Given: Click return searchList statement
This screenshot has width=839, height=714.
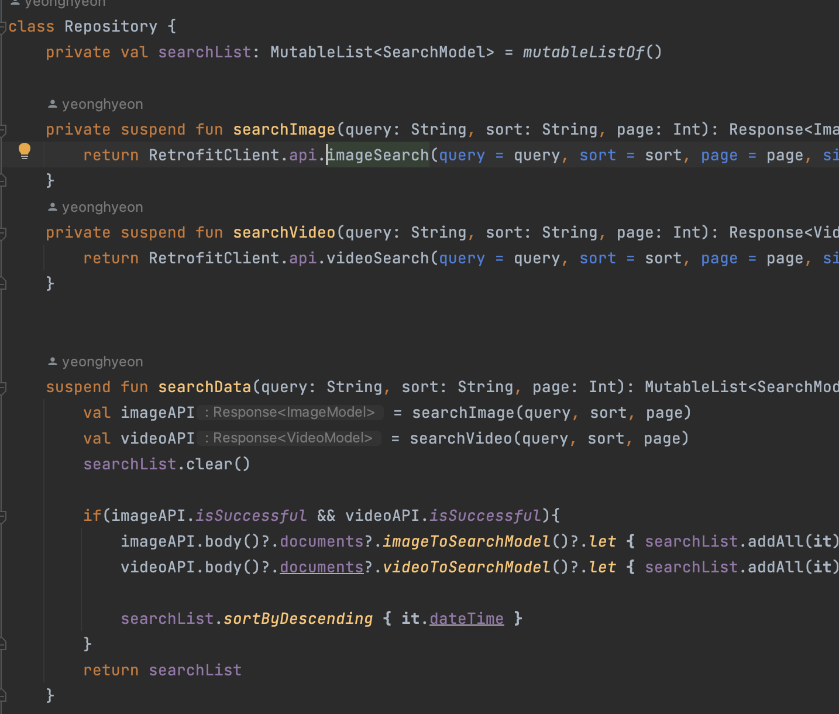Looking at the screenshot, I should point(162,670).
